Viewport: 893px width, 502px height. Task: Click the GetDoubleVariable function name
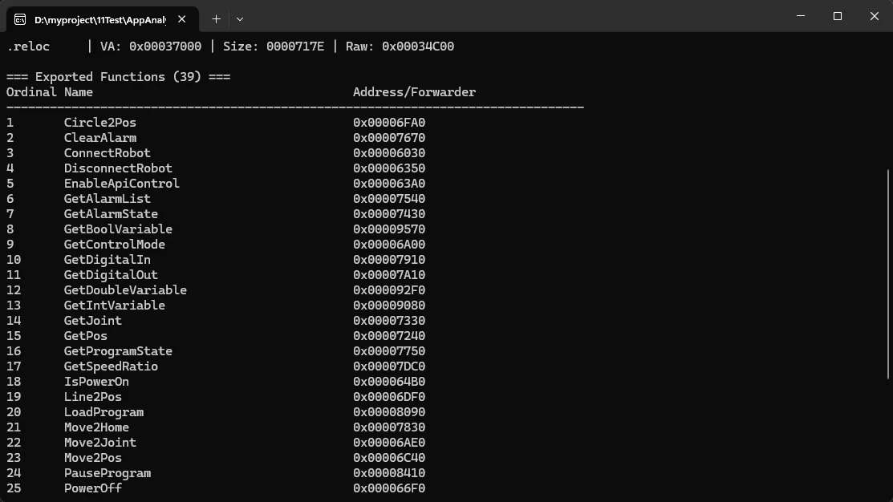point(125,290)
